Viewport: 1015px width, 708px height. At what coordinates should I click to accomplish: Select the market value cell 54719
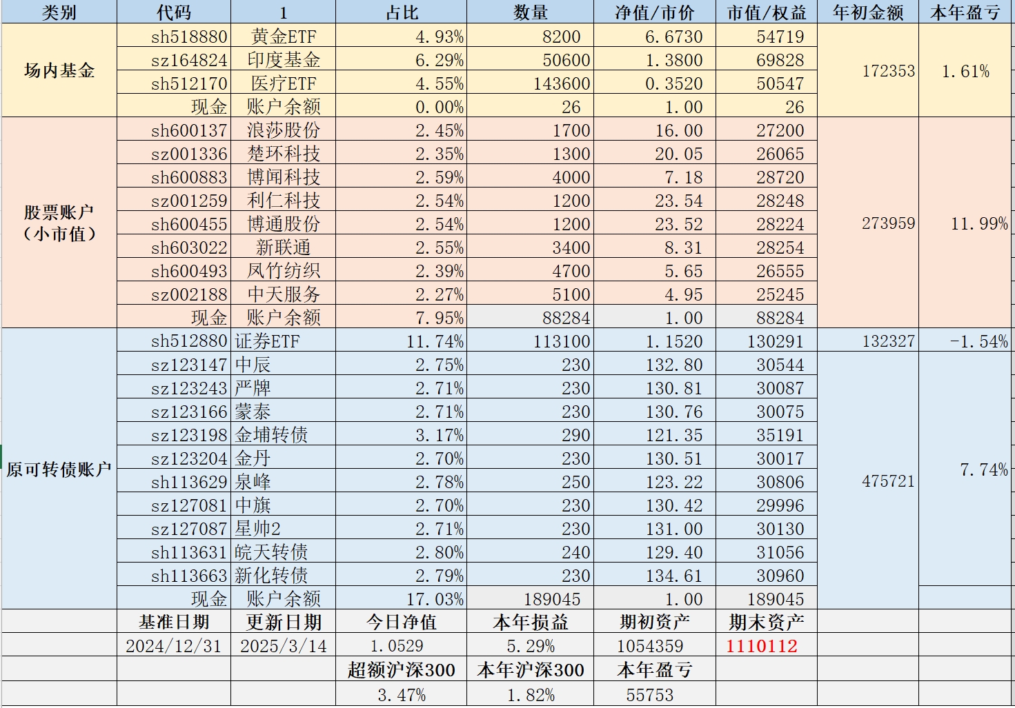point(767,37)
